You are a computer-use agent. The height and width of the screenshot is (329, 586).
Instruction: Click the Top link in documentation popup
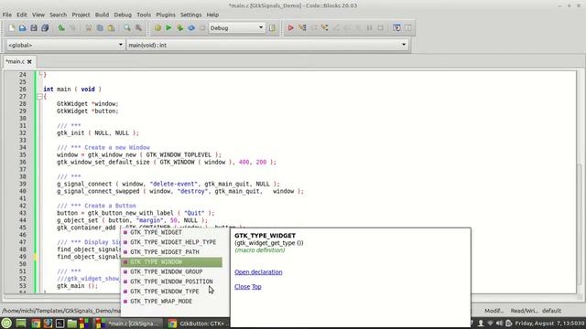tap(256, 286)
